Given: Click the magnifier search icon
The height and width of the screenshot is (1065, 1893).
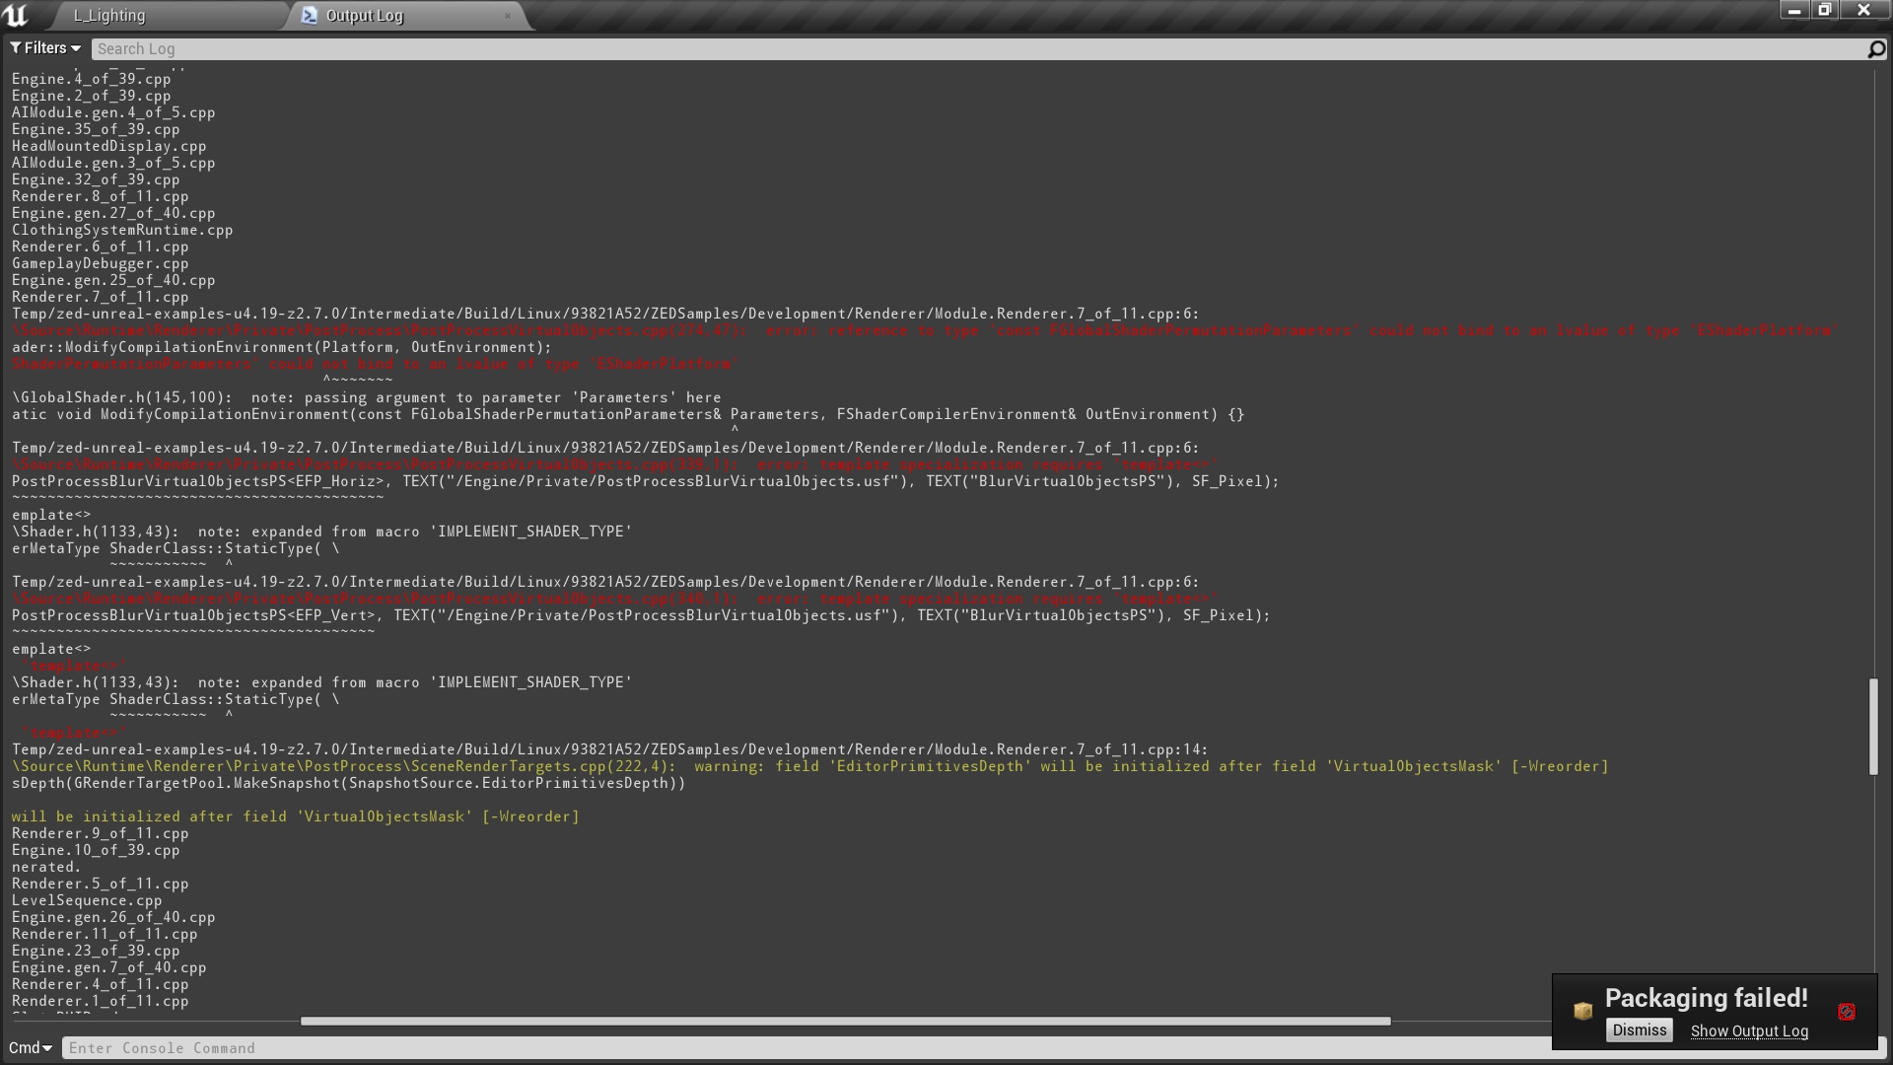Looking at the screenshot, I should point(1876,47).
